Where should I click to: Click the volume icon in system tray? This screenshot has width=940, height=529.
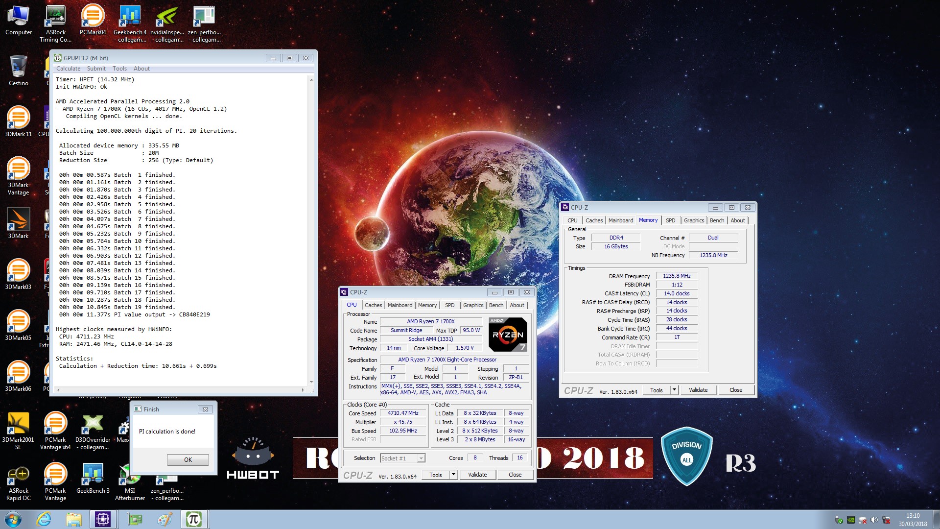(874, 520)
